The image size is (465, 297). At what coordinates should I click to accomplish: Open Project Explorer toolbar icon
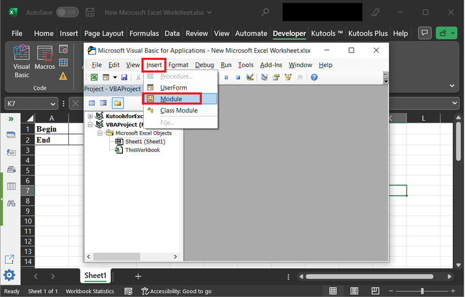click(264, 77)
